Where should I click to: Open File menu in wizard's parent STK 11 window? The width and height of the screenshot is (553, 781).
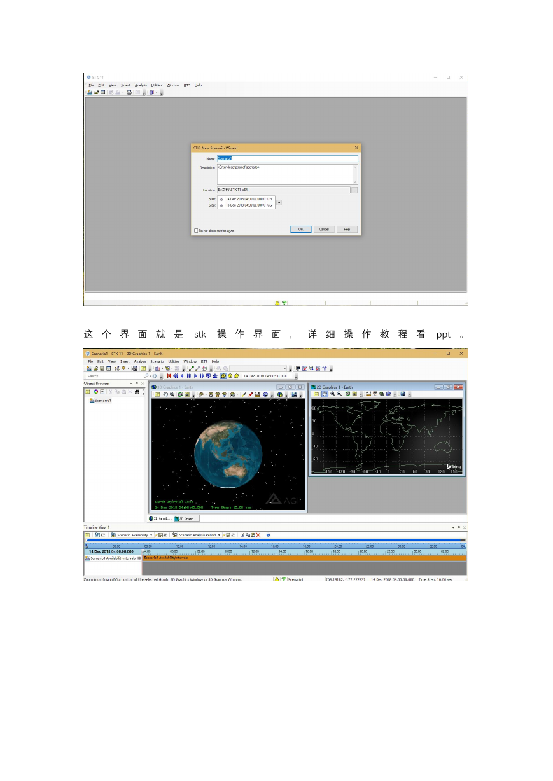point(91,85)
